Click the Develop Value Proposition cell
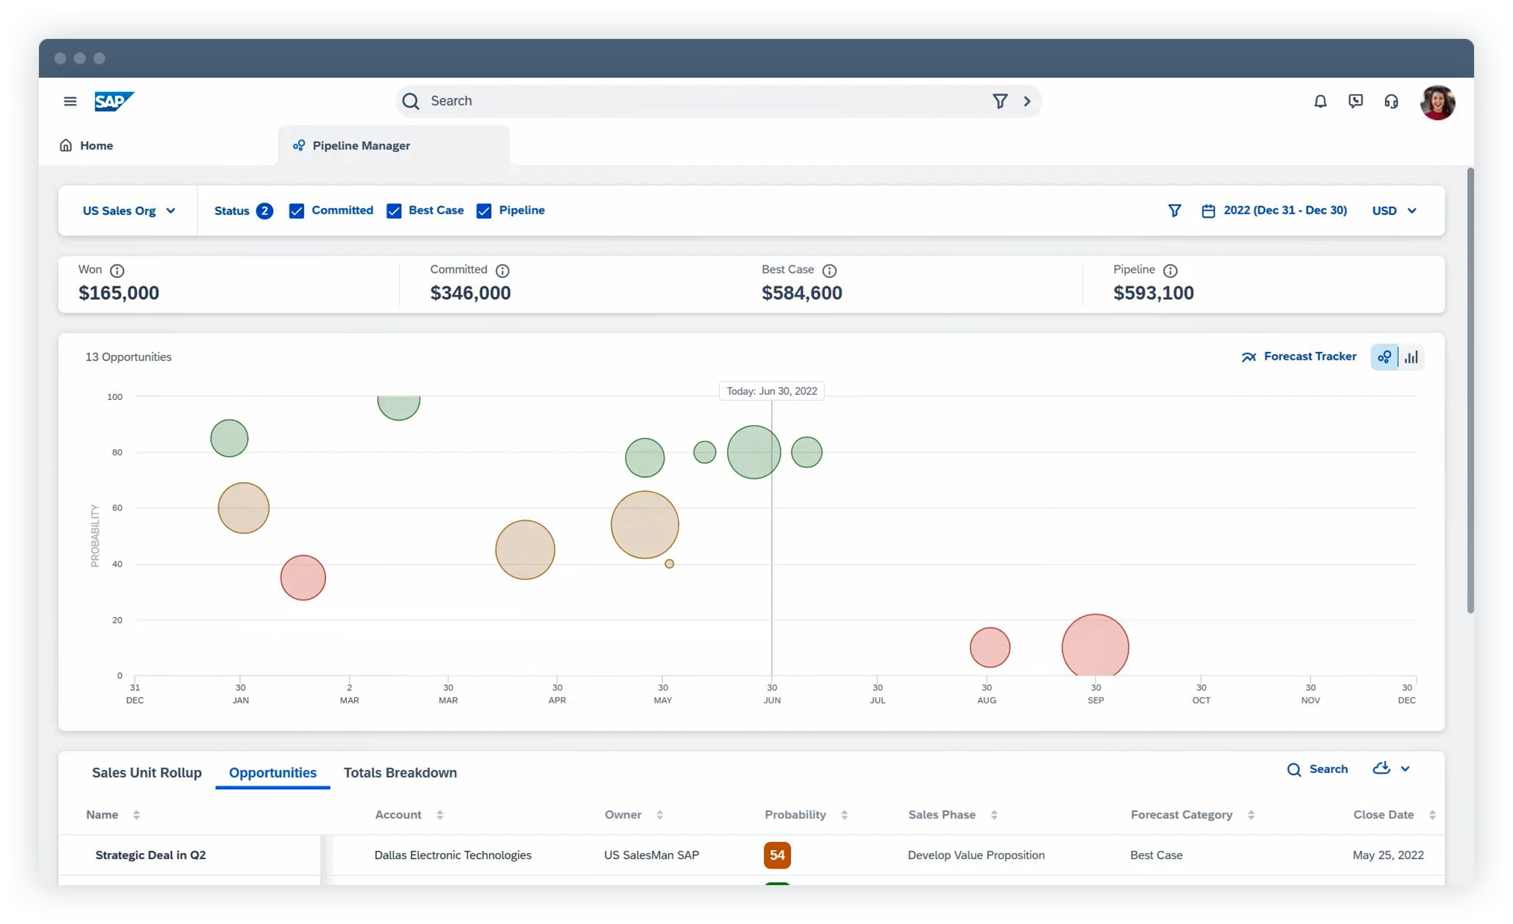 [x=976, y=855]
